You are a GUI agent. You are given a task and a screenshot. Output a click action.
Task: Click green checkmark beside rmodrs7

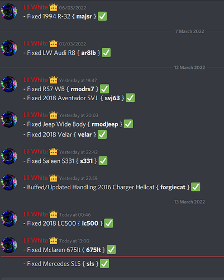(104, 89)
